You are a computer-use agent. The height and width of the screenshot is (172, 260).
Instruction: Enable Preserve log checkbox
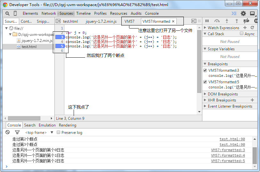[x=58, y=132]
